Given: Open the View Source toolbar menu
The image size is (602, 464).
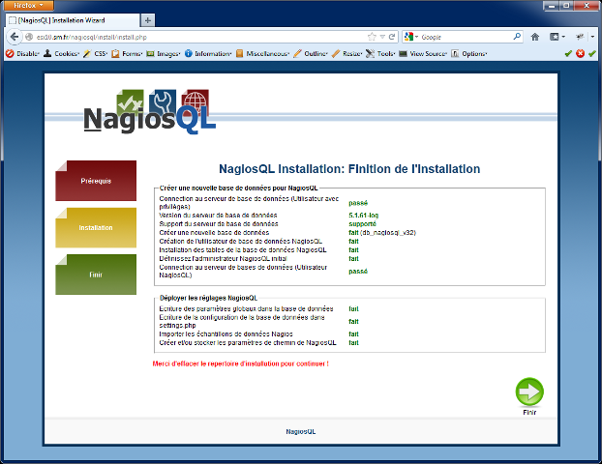Looking at the screenshot, I should [x=424, y=54].
